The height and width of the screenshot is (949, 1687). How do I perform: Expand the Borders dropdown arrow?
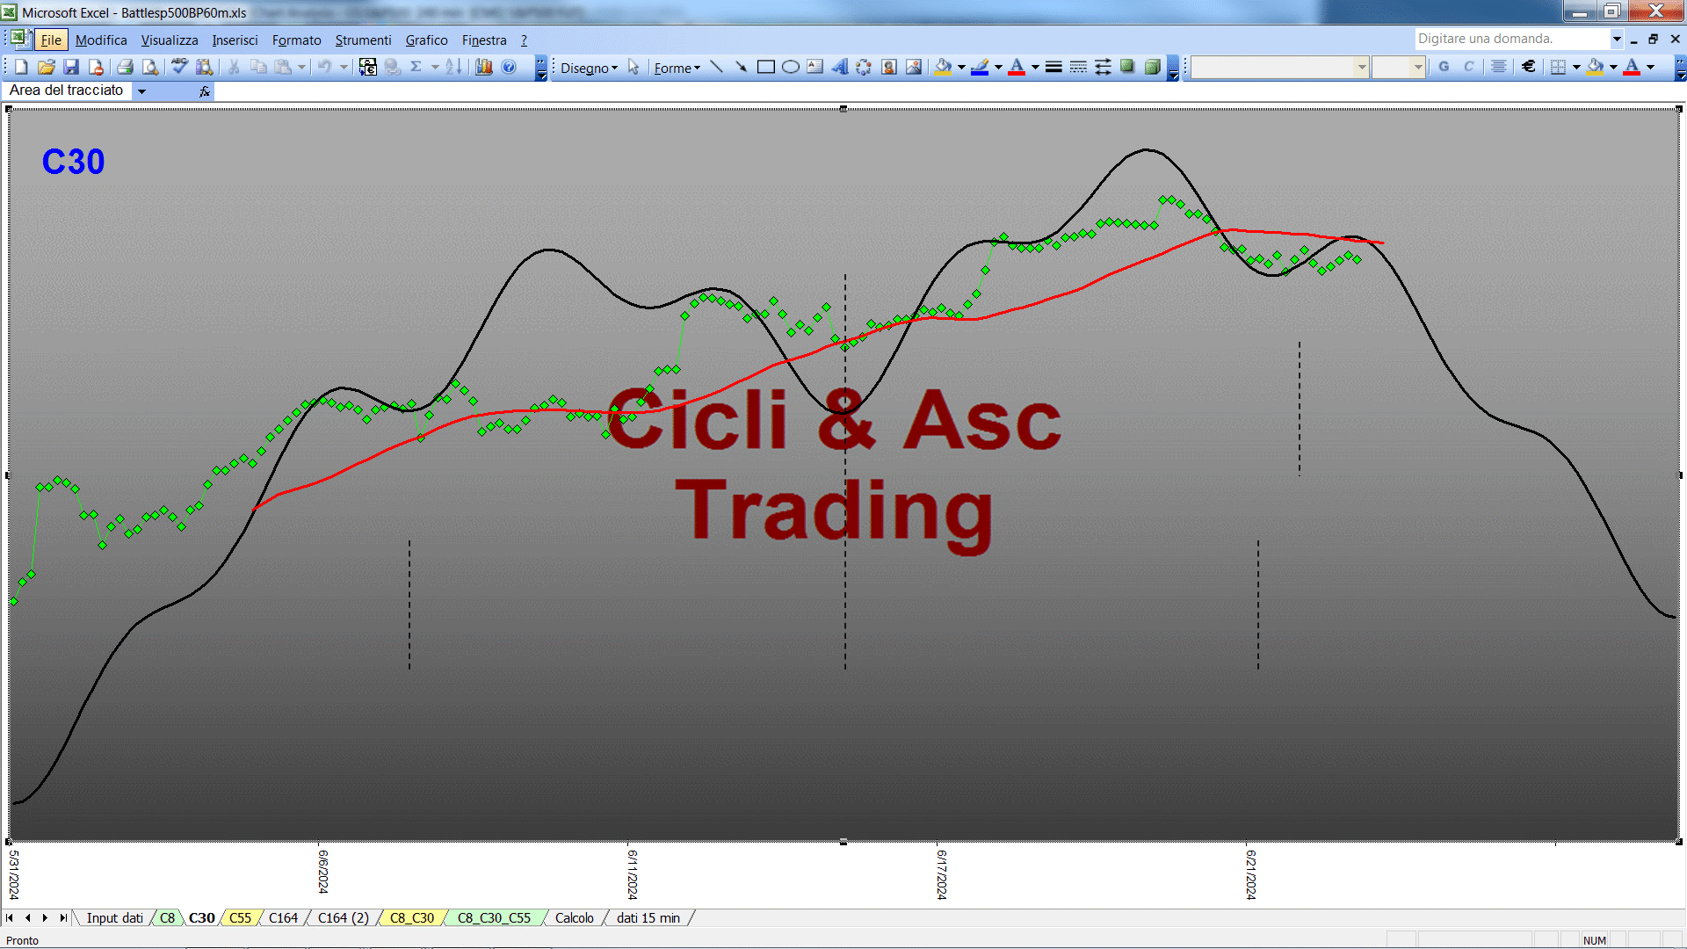click(1576, 68)
